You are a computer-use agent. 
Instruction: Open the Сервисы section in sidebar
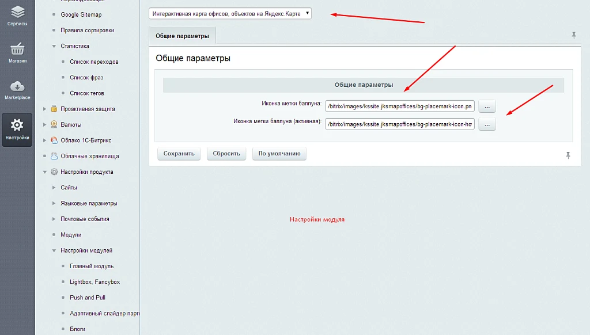(x=17, y=16)
